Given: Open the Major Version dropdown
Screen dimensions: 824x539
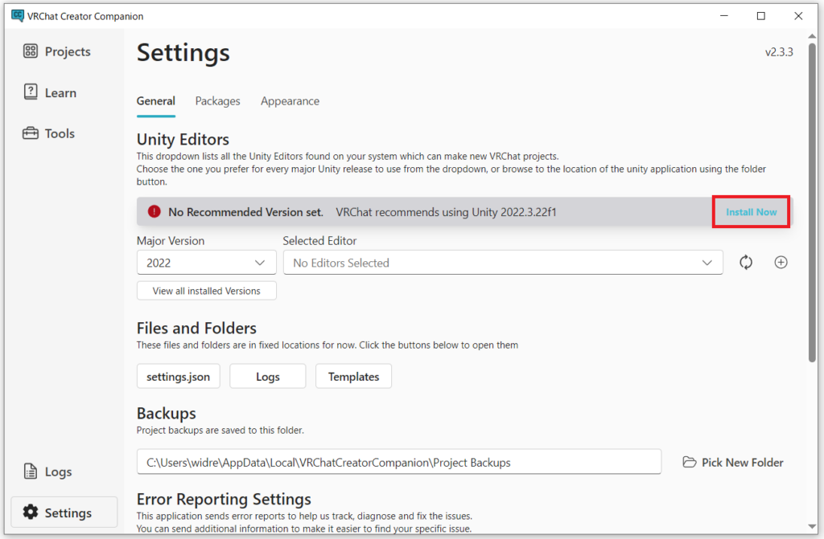Looking at the screenshot, I should 207,263.
